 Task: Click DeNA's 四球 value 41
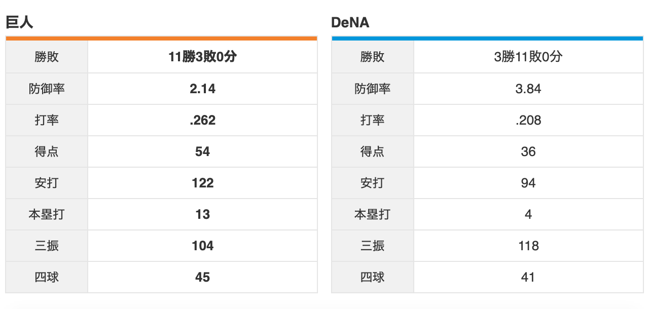coord(528,277)
